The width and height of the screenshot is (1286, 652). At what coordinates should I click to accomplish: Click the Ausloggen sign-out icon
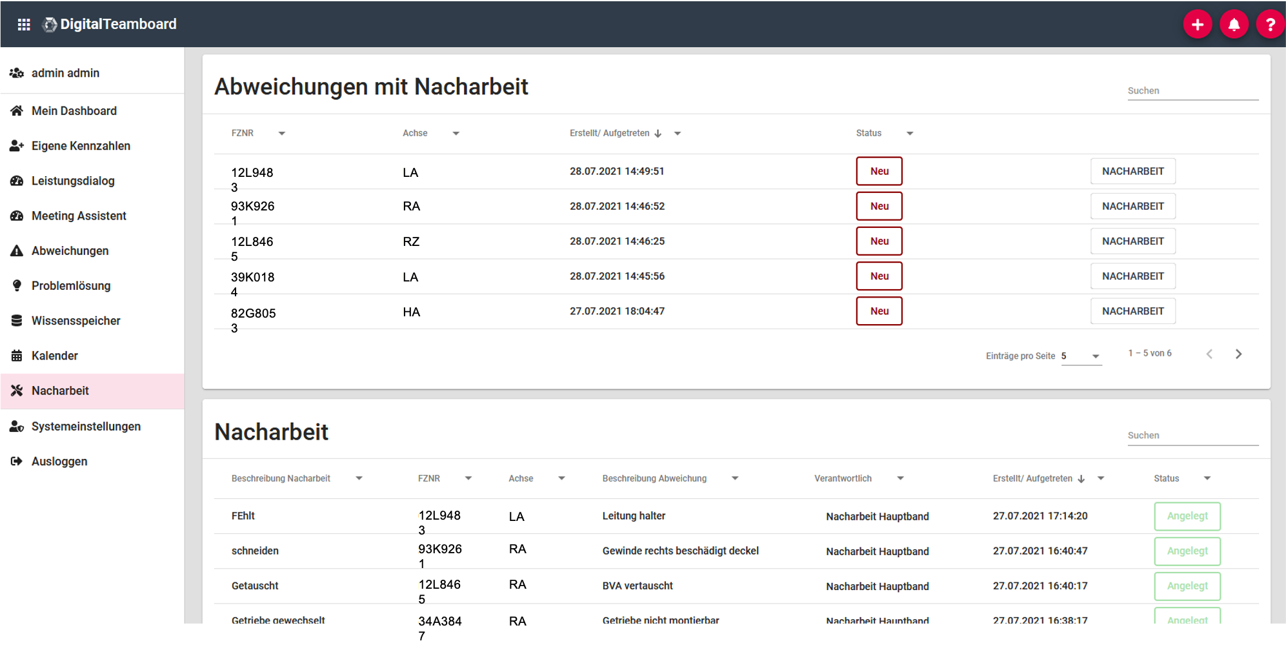tap(17, 461)
